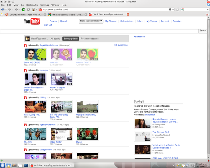The height and width of the screenshot is (168, 210).
Task: Click the Sign Out link
Action: (x=48, y=25)
